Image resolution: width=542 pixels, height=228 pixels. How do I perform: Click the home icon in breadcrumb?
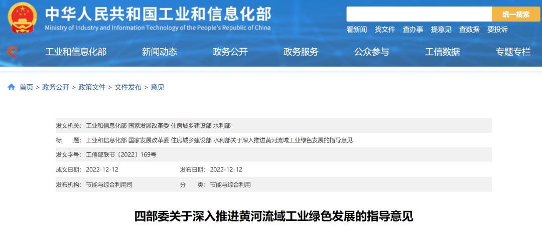coord(11,87)
